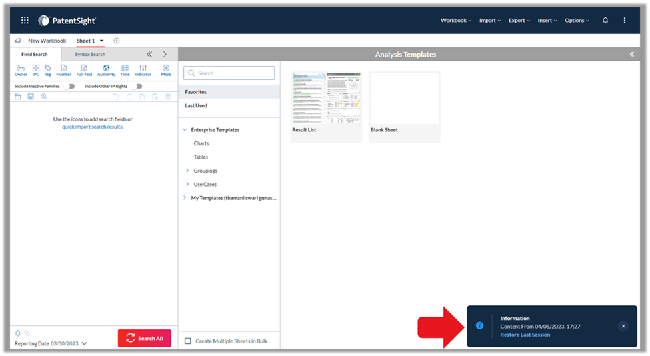Add an Indicator search field
The width and height of the screenshot is (650, 356).
coord(143,70)
